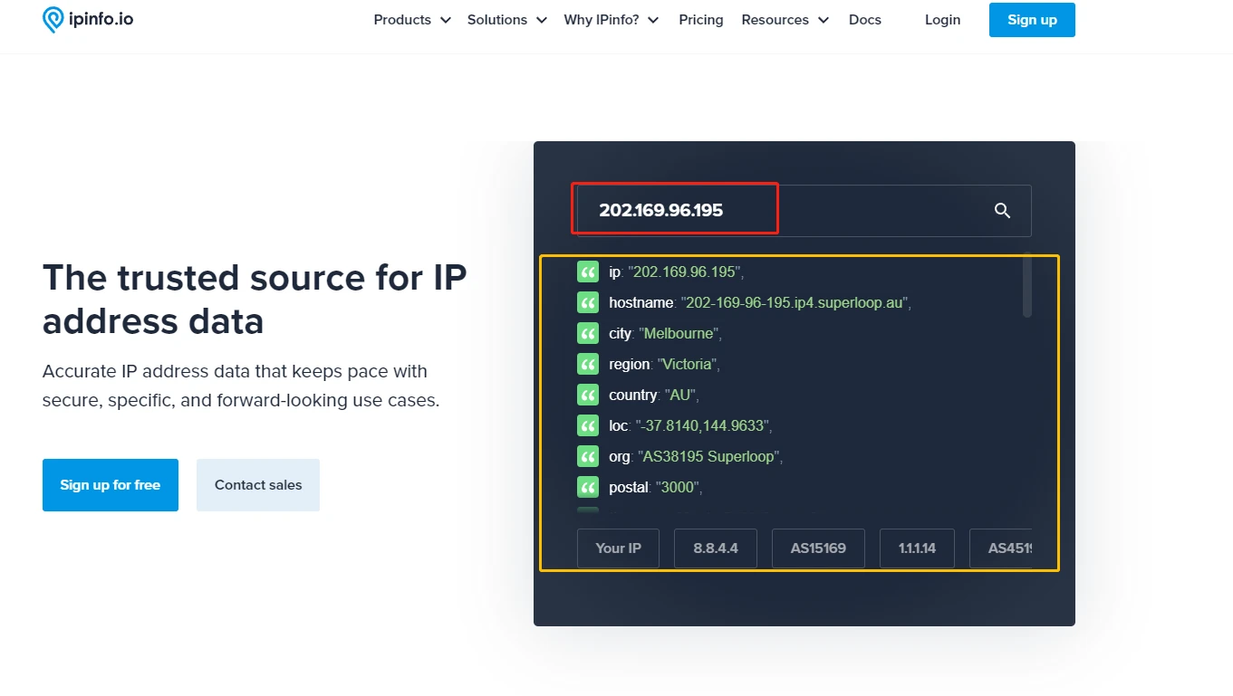Expand the Products dropdown menu
Viewport: 1233px width, 696px height.
pyautogui.click(x=411, y=20)
